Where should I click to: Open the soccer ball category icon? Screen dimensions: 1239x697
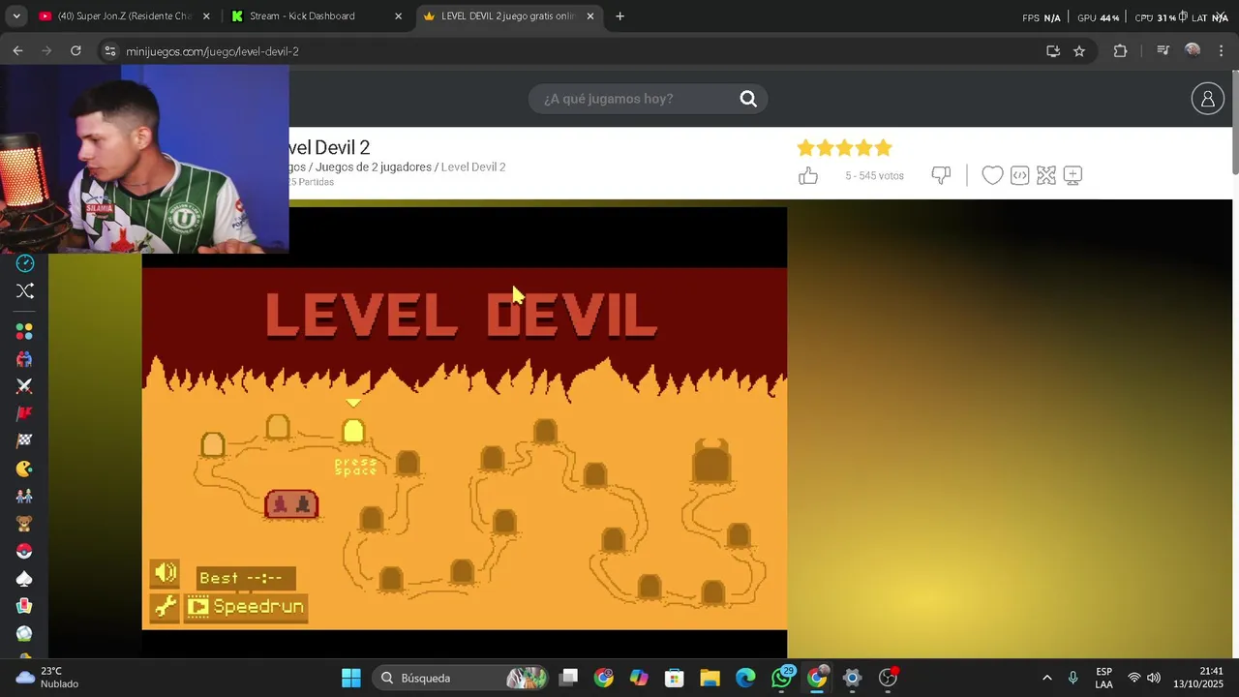click(25, 634)
